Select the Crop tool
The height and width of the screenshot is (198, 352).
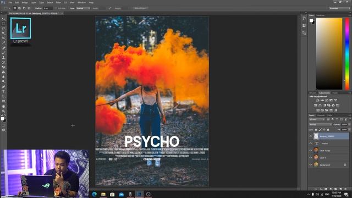click(3, 38)
